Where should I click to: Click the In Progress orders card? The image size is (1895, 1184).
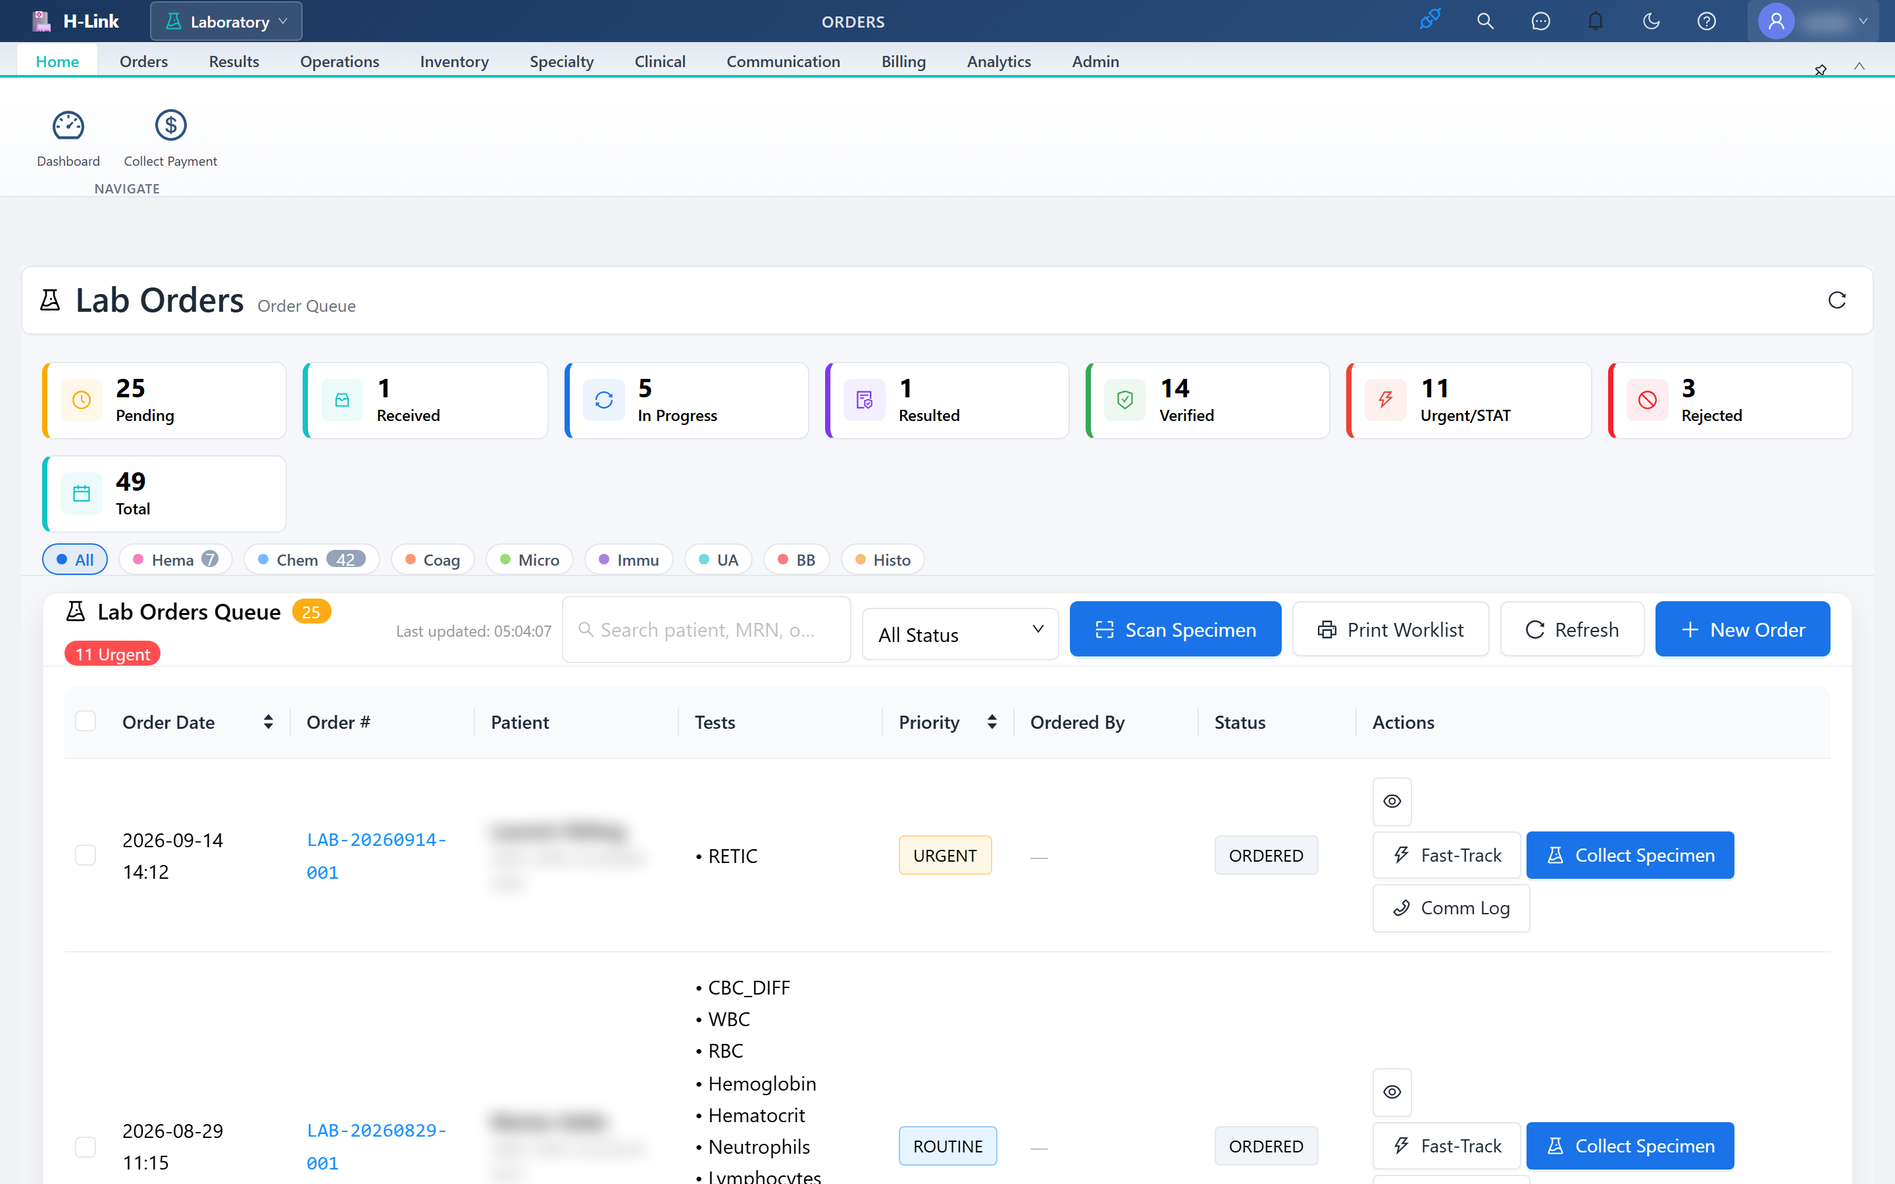(686, 400)
